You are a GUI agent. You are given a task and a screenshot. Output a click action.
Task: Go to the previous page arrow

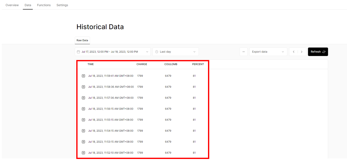[294, 52]
